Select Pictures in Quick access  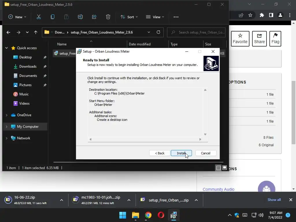(x=25, y=85)
